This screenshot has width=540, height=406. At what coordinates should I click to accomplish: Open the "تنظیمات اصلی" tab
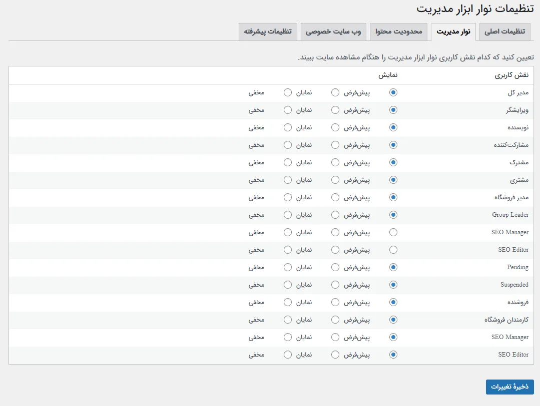coord(504,32)
